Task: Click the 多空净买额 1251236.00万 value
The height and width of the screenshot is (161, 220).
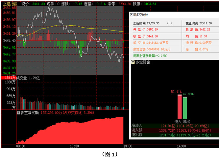Action: click(51, 113)
